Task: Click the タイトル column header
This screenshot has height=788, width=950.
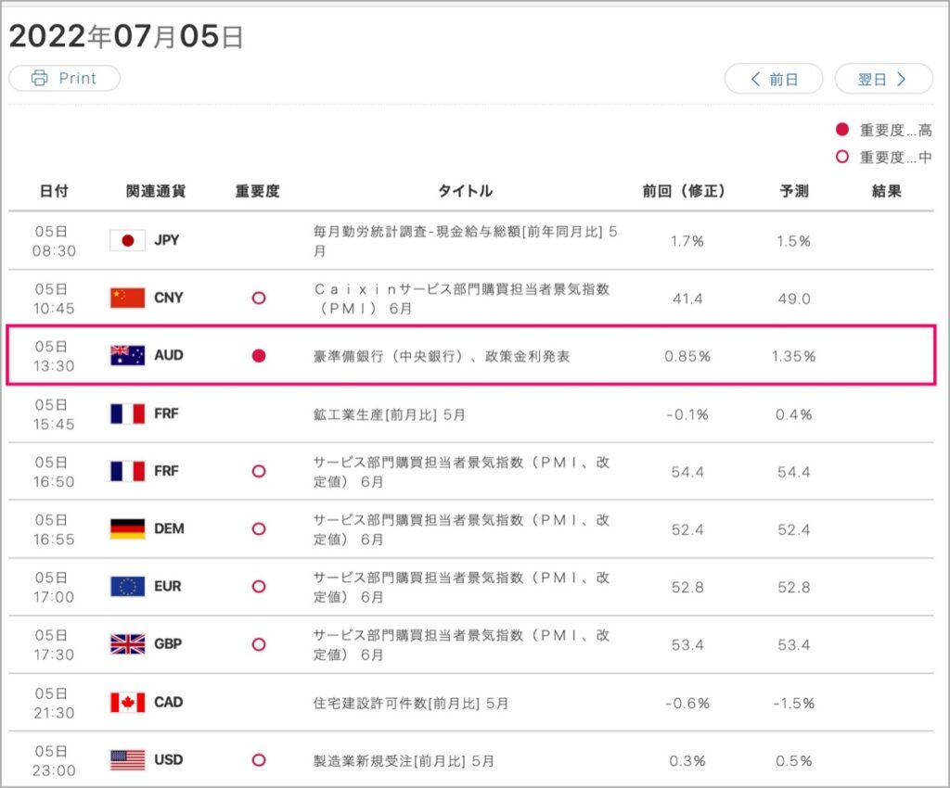Action: pos(466,191)
